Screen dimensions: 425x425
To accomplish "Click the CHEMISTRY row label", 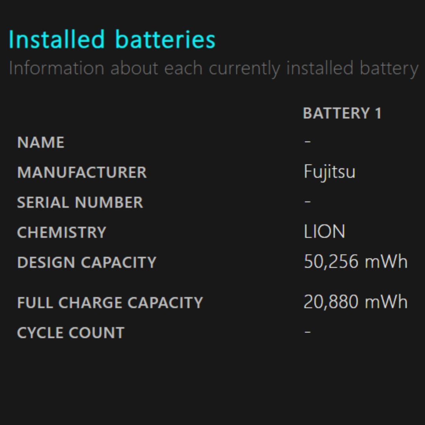I will [61, 232].
